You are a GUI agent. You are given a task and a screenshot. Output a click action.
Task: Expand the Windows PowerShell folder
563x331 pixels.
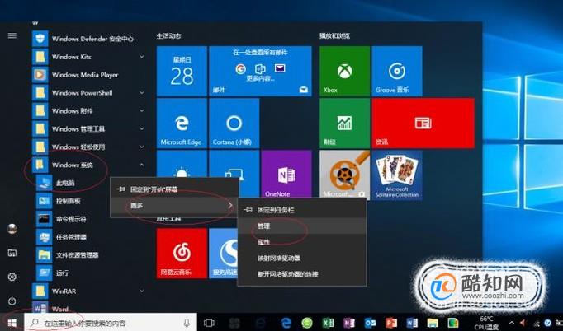(141, 93)
